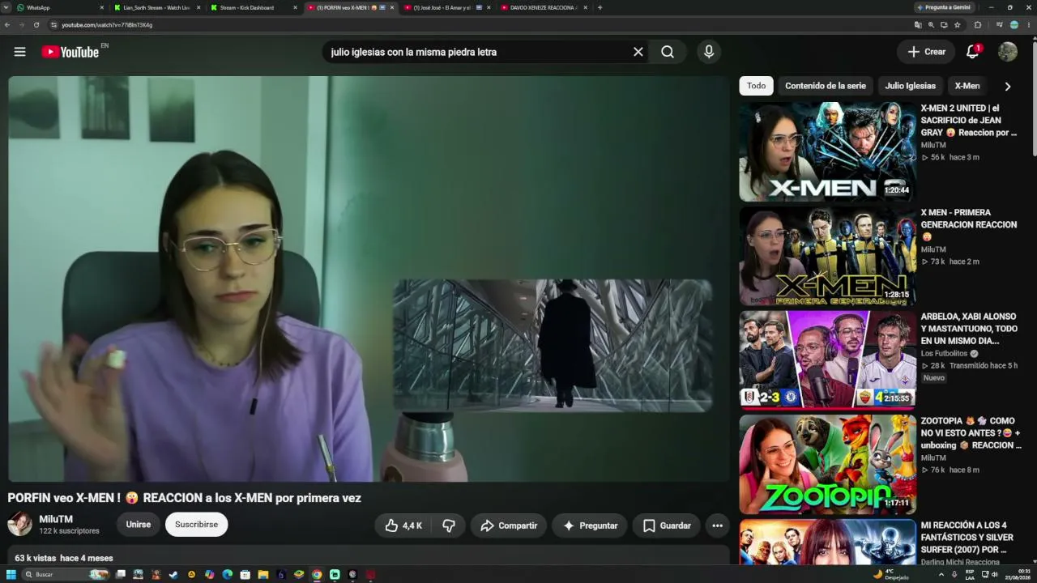The image size is (1037, 583).
Task: Open the browser extensions puzzle icon
Action: coord(978,25)
